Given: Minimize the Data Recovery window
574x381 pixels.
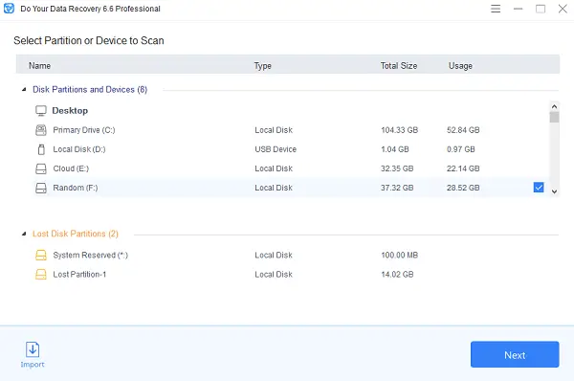Looking at the screenshot, I should tap(518, 9).
